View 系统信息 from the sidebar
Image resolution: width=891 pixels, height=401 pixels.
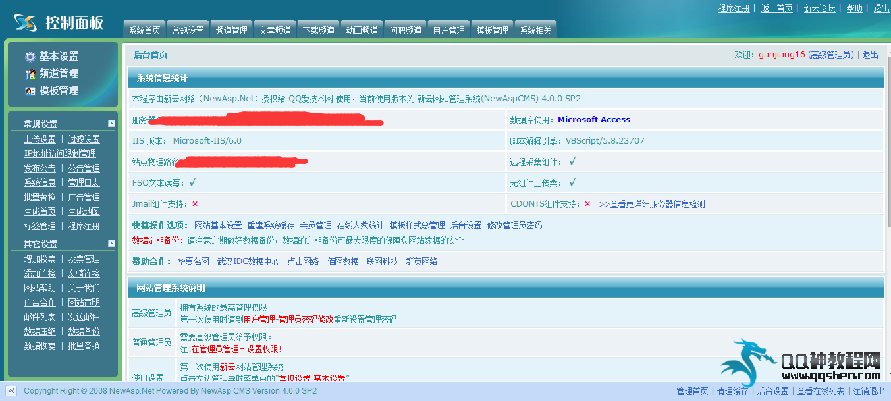coord(40,182)
